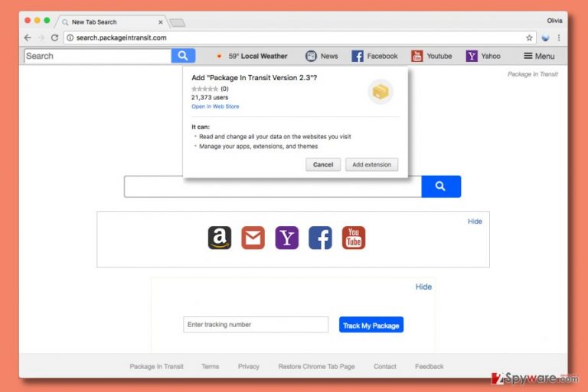This screenshot has width=588, height=392.
Task: Click the Yahoo icon in toolbar
Action: point(472,56)
